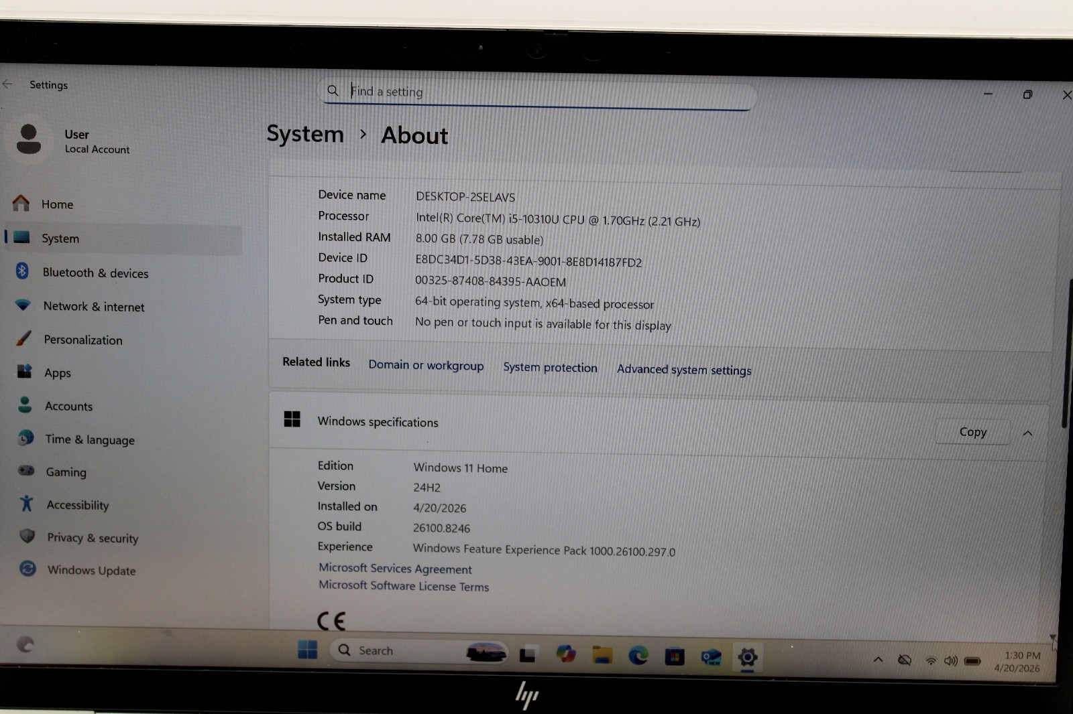Show hidden tray icons chevron
The height and width of the screenshot is (714, 1073).
coord(878,660)
